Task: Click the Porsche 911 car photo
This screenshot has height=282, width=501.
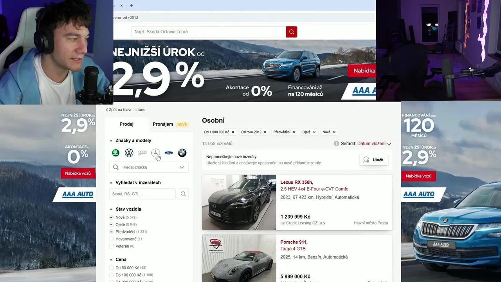Action: pos(239,258)
